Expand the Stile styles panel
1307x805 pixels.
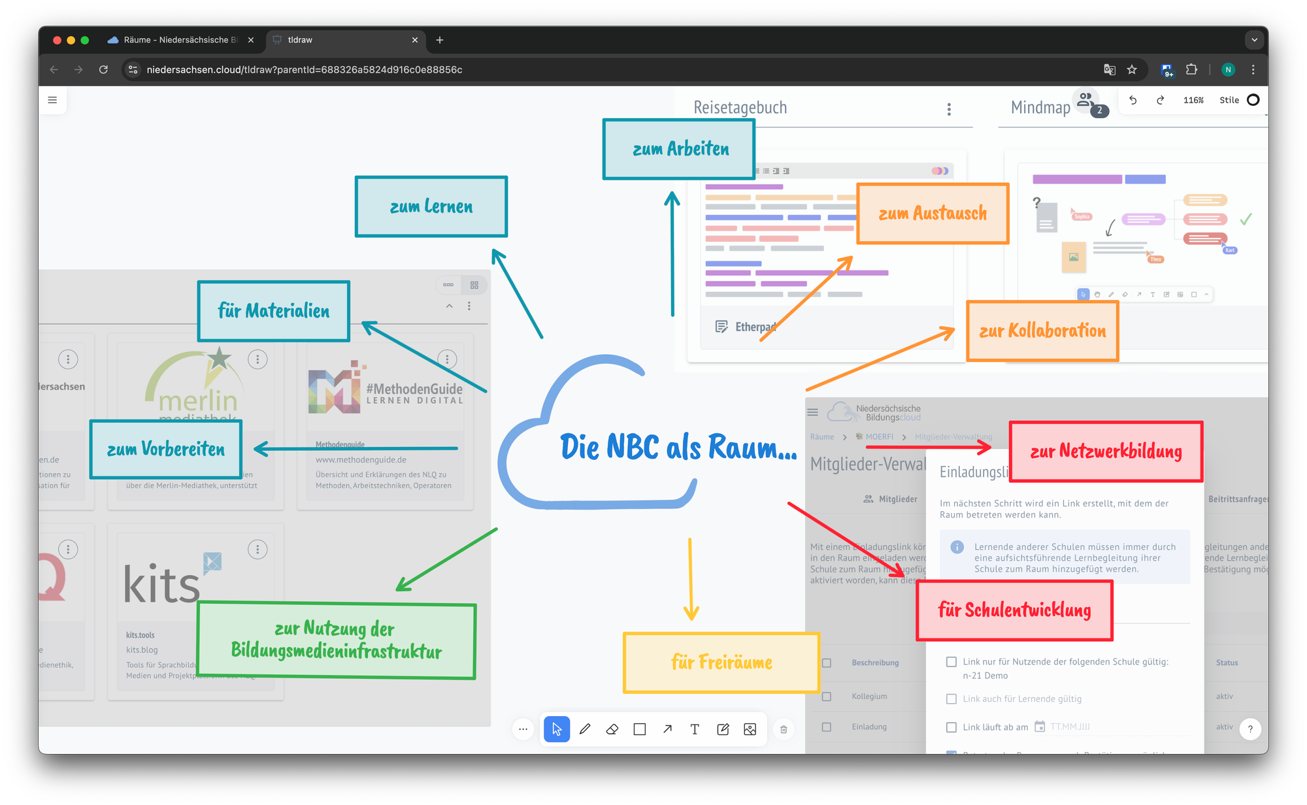pyautogui.click(x=1229, y=100)
